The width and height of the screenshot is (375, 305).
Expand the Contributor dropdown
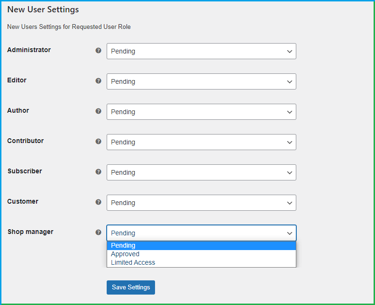[x=201, y=142]
